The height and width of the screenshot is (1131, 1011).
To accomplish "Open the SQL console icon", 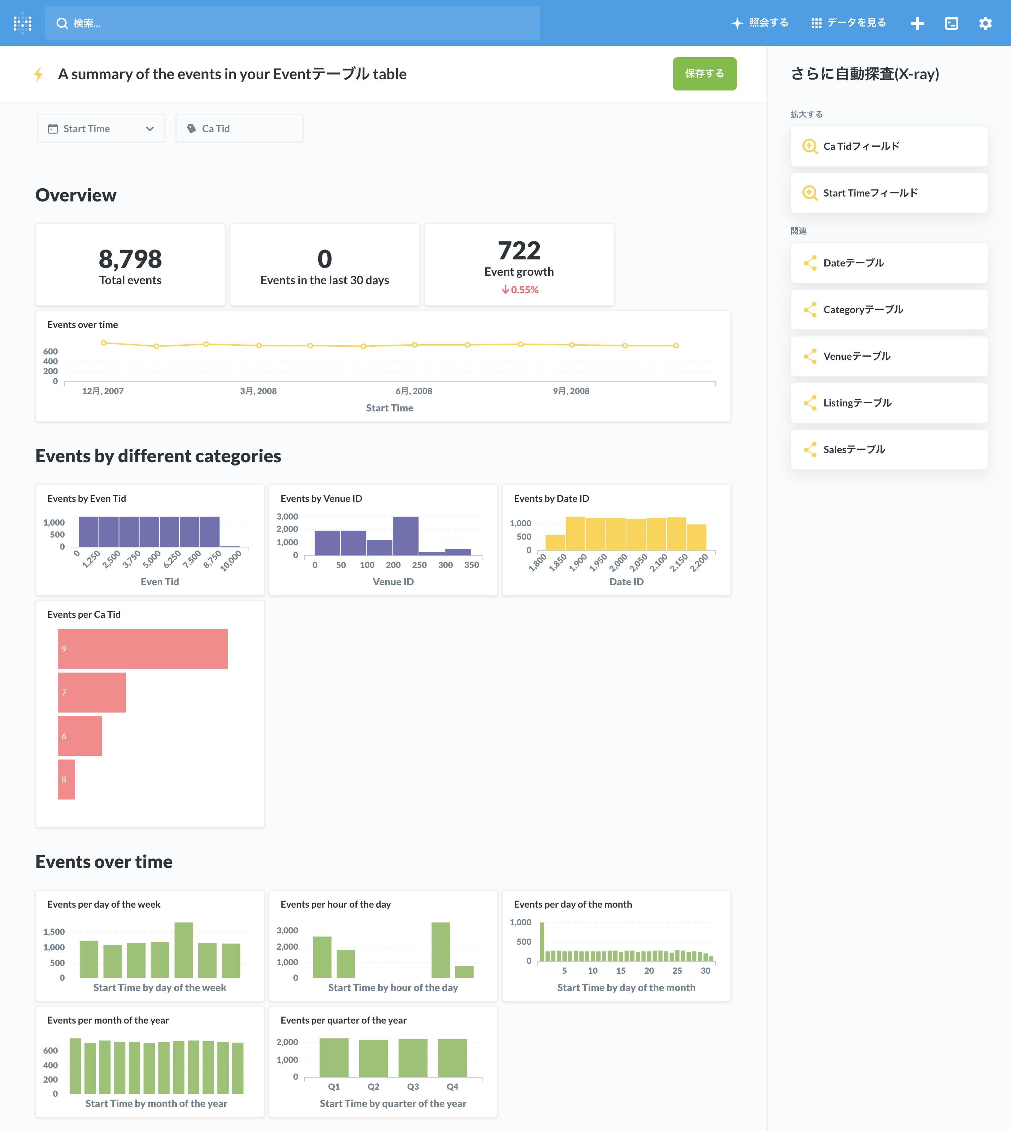I will pos(951,23).
